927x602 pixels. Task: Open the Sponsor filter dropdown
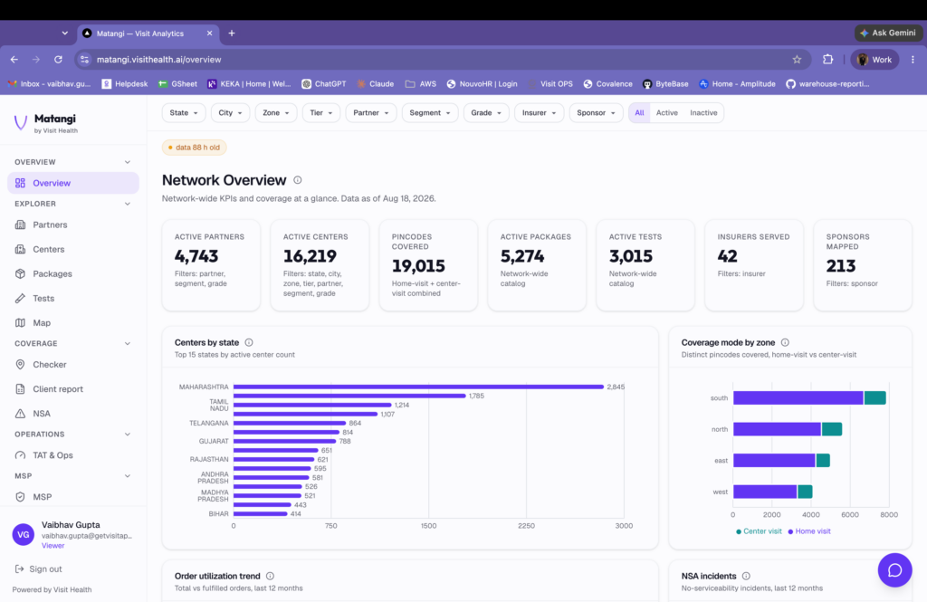(596, 112)
